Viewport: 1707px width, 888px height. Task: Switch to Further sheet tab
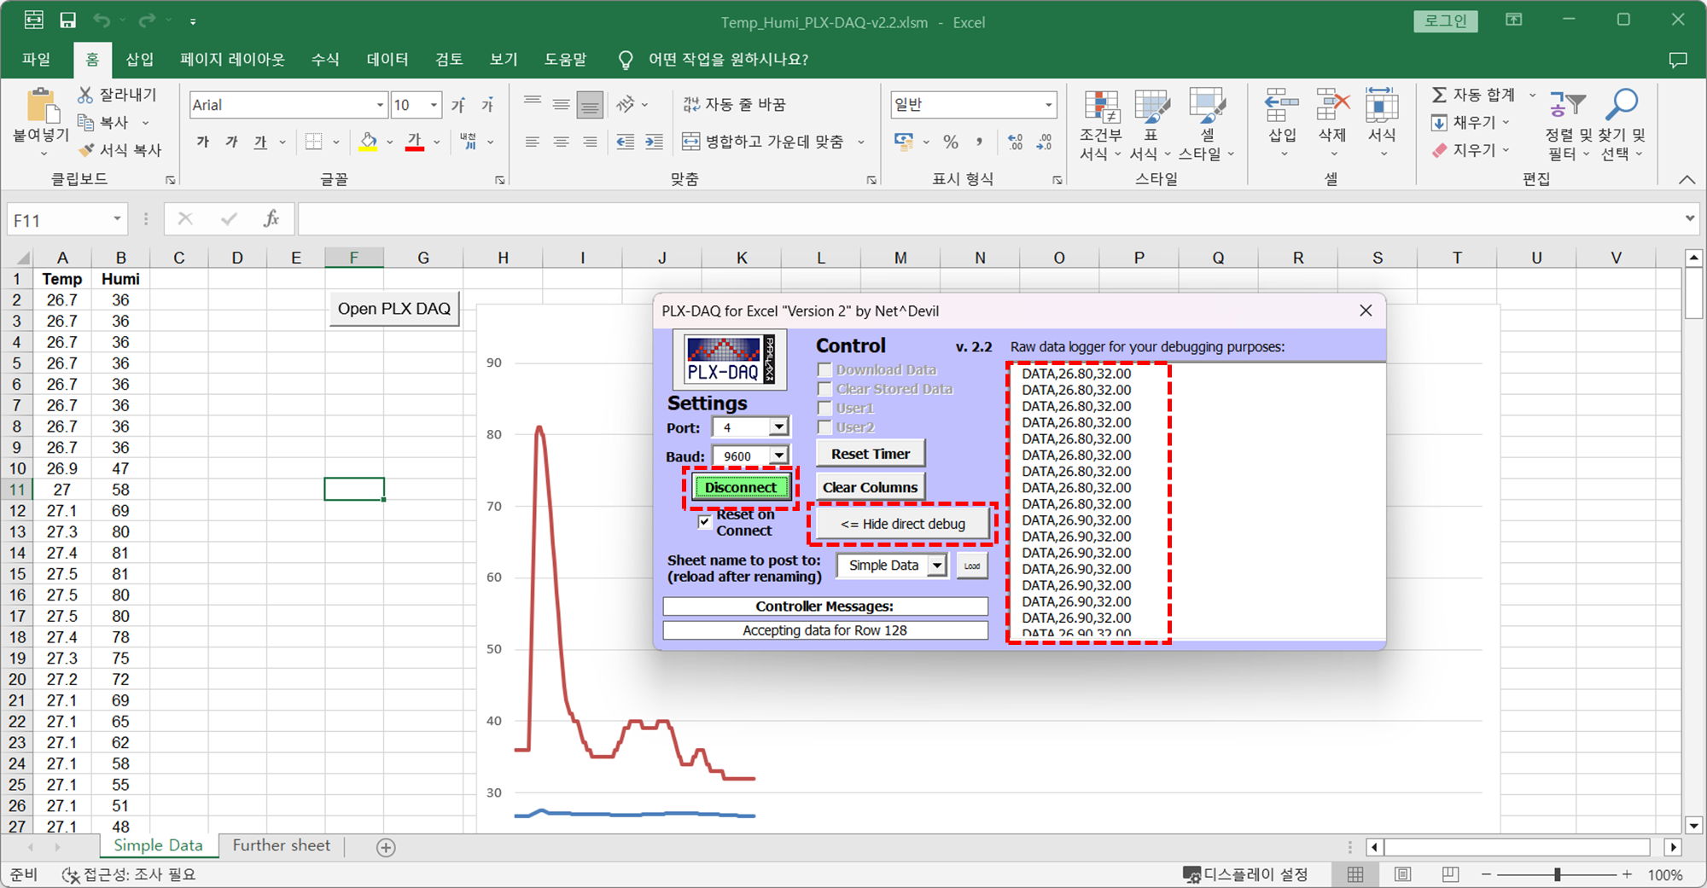coord(281,845)
